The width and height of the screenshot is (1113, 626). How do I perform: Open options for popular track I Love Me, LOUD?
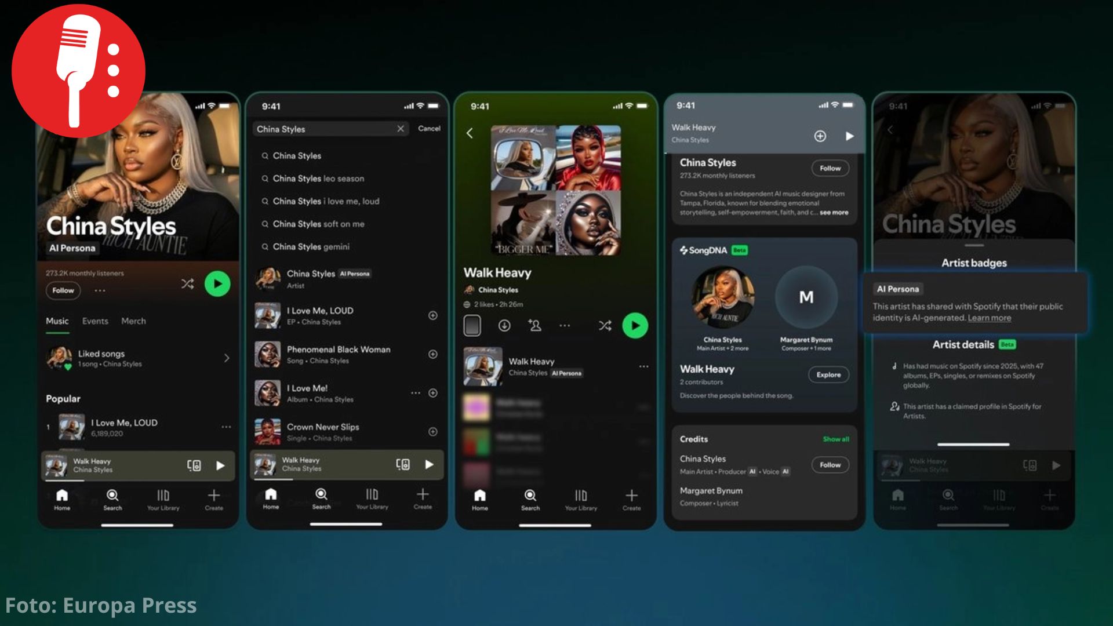click(x=226, y=427)
